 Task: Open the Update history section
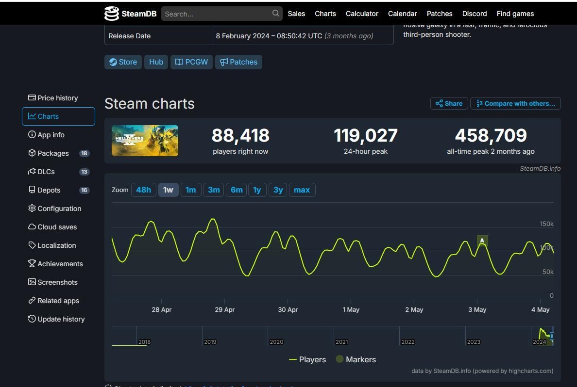(56, 319)
